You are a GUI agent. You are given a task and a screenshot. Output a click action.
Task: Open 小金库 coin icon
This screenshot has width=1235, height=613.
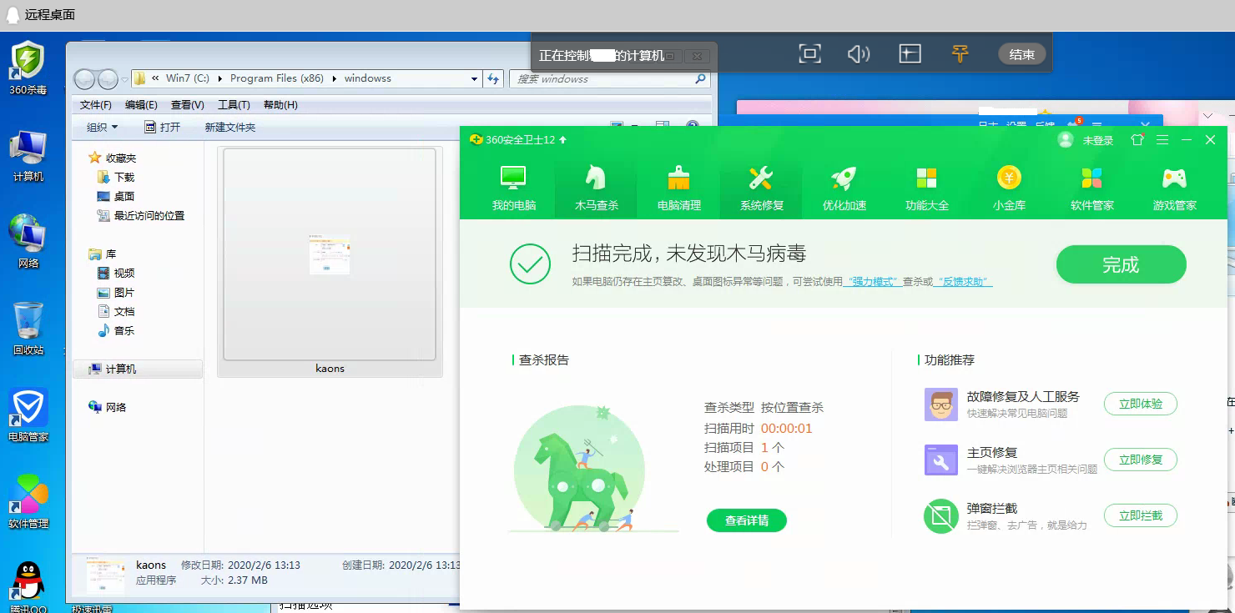coord(1009,178)
